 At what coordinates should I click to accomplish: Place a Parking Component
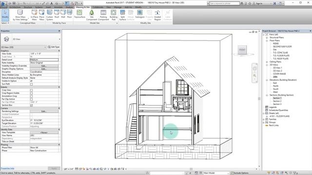click(x=103, y=15)
